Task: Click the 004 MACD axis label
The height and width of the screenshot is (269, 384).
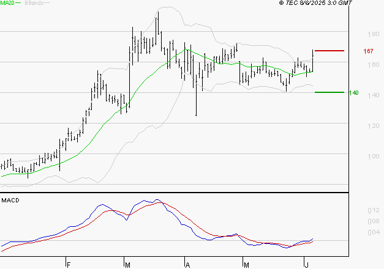Action: click(x=374, y=232)
